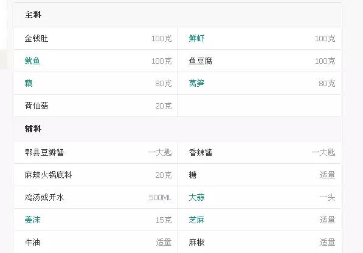Follow the 大蒜 link
This screenshot has height=253, width=363.
196,197
